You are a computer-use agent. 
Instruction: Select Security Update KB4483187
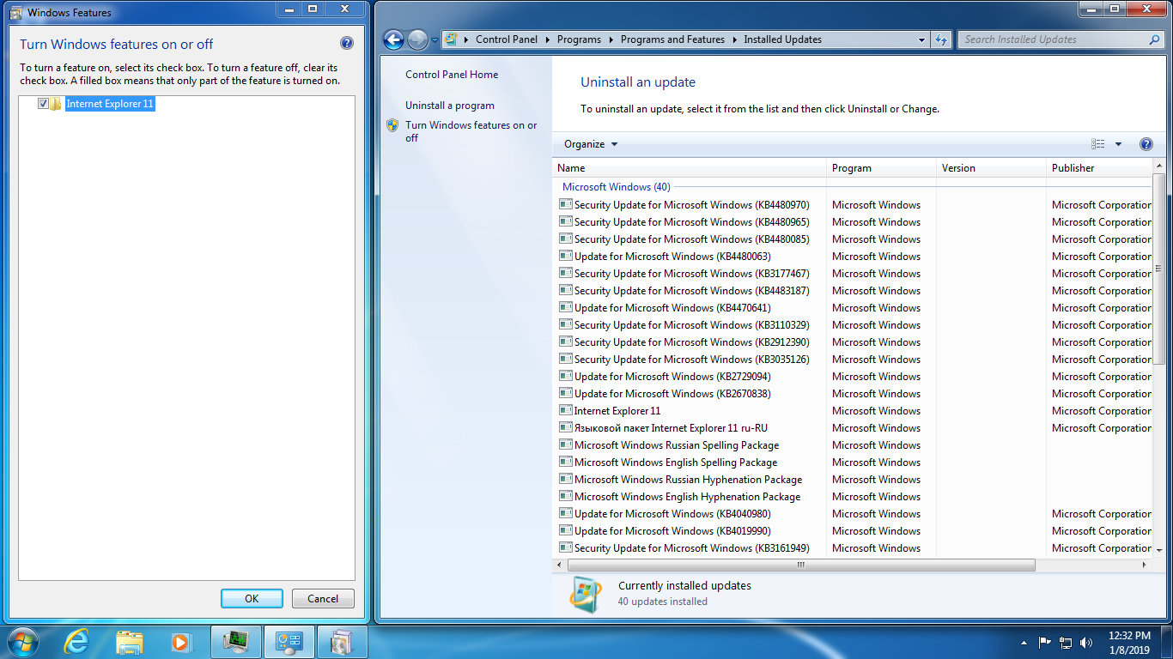[691, 291]
